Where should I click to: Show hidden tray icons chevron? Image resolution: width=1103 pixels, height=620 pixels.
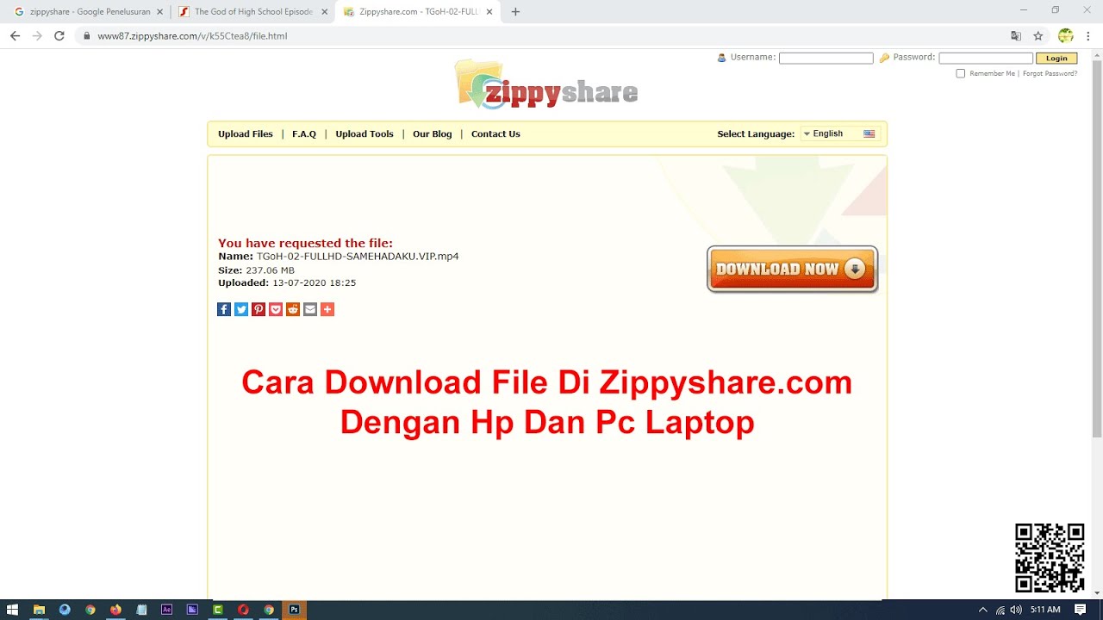click(983, 610)
